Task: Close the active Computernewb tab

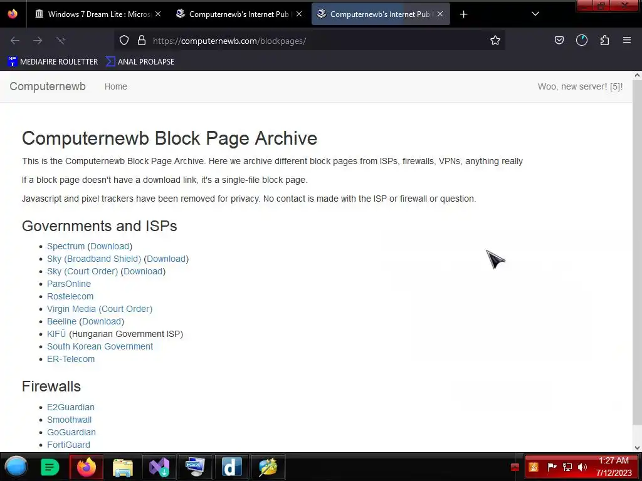Action: pyautogui.click(x=440, y=14)
